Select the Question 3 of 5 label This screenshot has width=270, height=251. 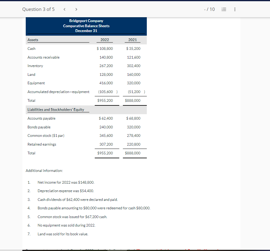(38, 9)
